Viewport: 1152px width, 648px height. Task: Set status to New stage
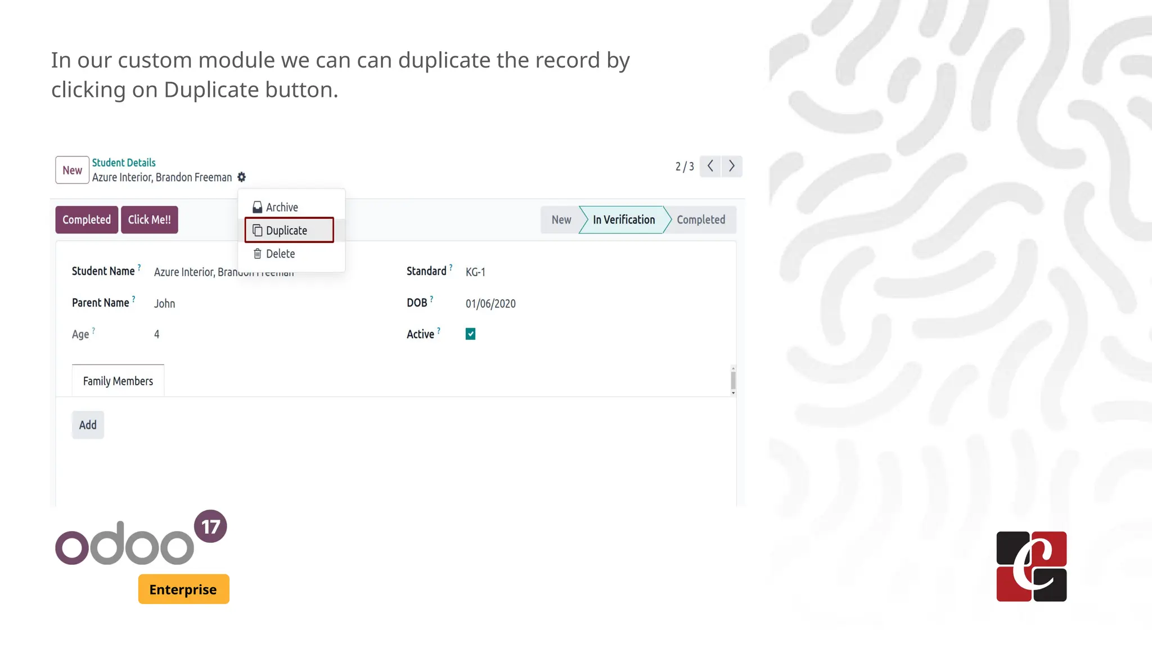[561, 220]
